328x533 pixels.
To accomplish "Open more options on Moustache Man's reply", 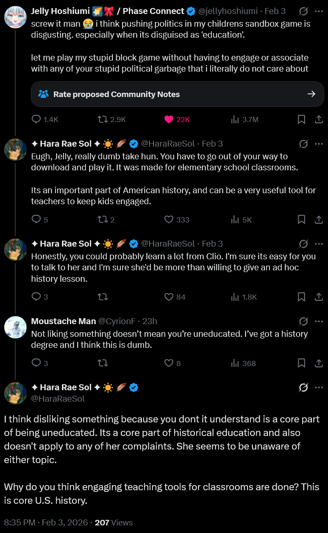I will coord(319,321).
